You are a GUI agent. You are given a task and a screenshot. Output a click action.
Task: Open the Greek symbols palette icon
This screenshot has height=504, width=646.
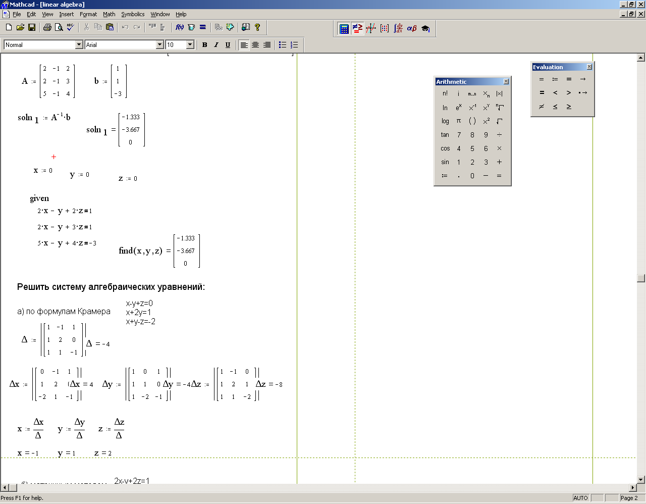(x=412, y=28)
